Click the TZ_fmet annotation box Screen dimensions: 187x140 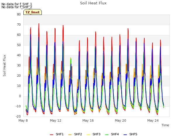coord(32,12)
